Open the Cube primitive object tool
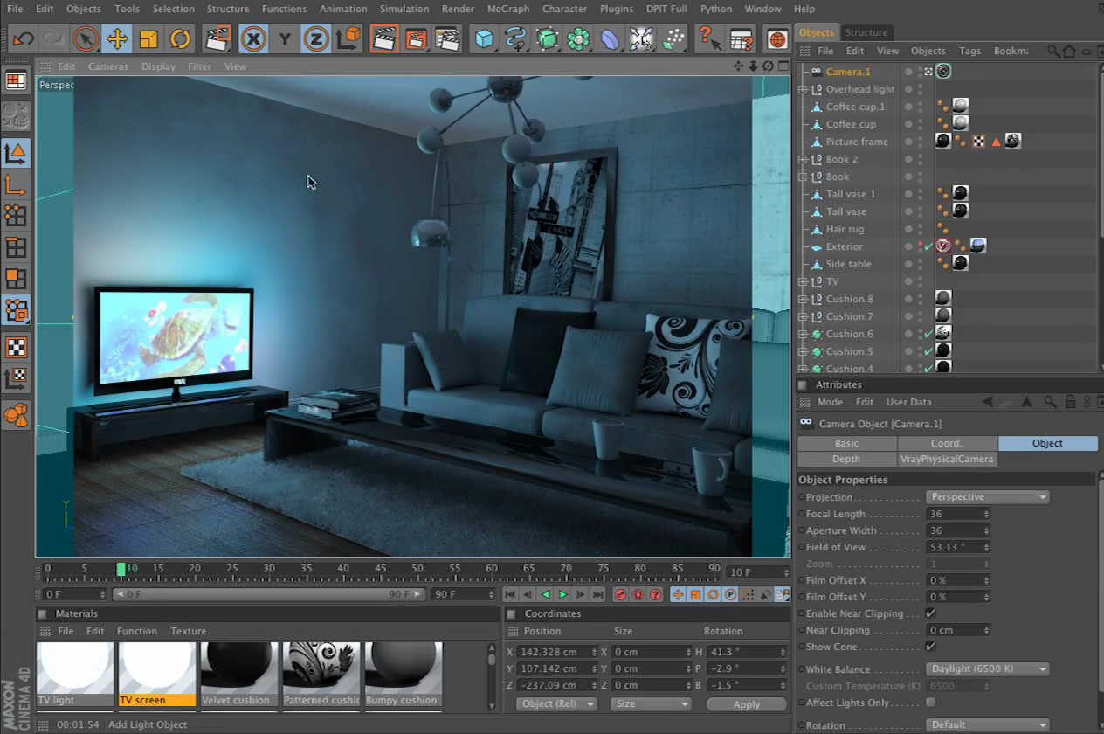This screenshot has height=734, width=1104. [x=483, y=38]
